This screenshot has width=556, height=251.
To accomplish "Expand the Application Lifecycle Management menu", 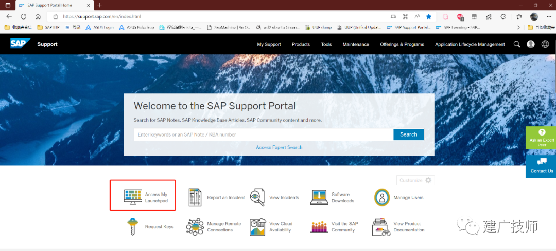I will [x=470, y=44].
